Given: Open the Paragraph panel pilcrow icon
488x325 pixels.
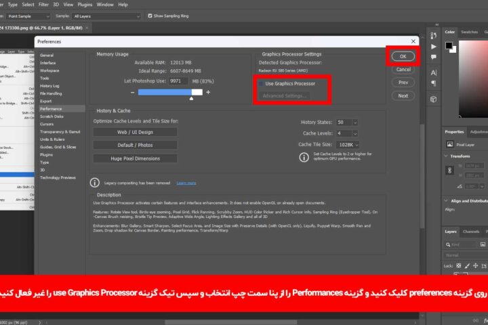Looking at the screenshot, I should click(433, 83).
